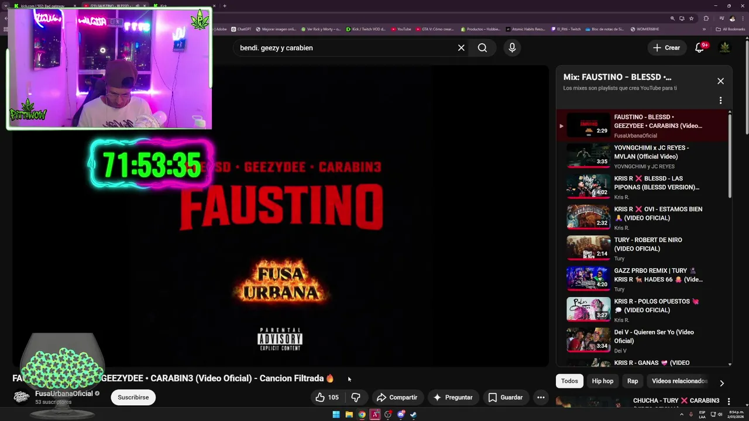The image size is (749, 421).
Task: Click the Compartir share button
Action: (x=397, y=398)
